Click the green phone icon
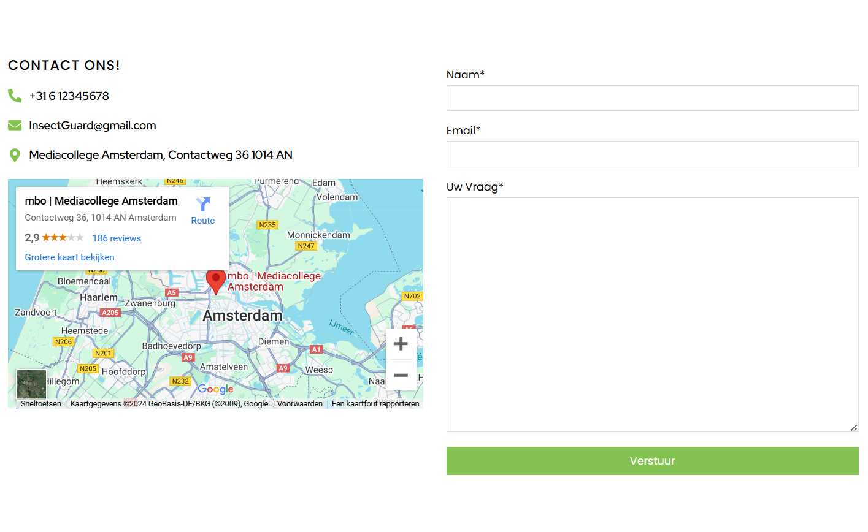Screen dimensions: 868x532 click(15, 96)
